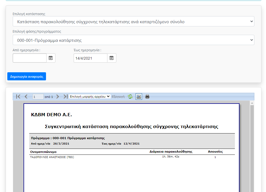
Task: Click scroll-up arrow of report viewer
Action: 252,103
